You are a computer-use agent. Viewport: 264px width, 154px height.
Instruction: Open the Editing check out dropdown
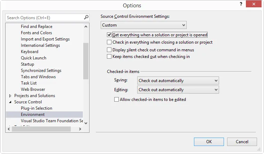[x=178, y=90]
